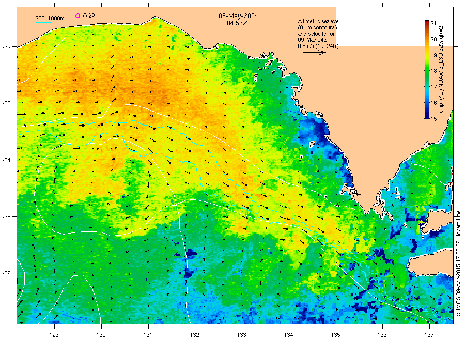Click the magenta Argo circle marker

click(78, 16)
